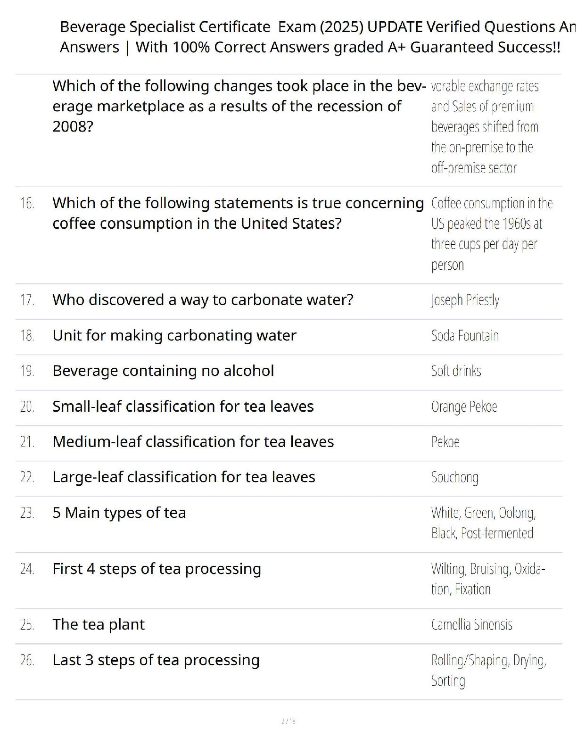Click "Medium-leaf classification for tea leaves"
Viewport: 577px width, 747px height.
click(193, 442)
